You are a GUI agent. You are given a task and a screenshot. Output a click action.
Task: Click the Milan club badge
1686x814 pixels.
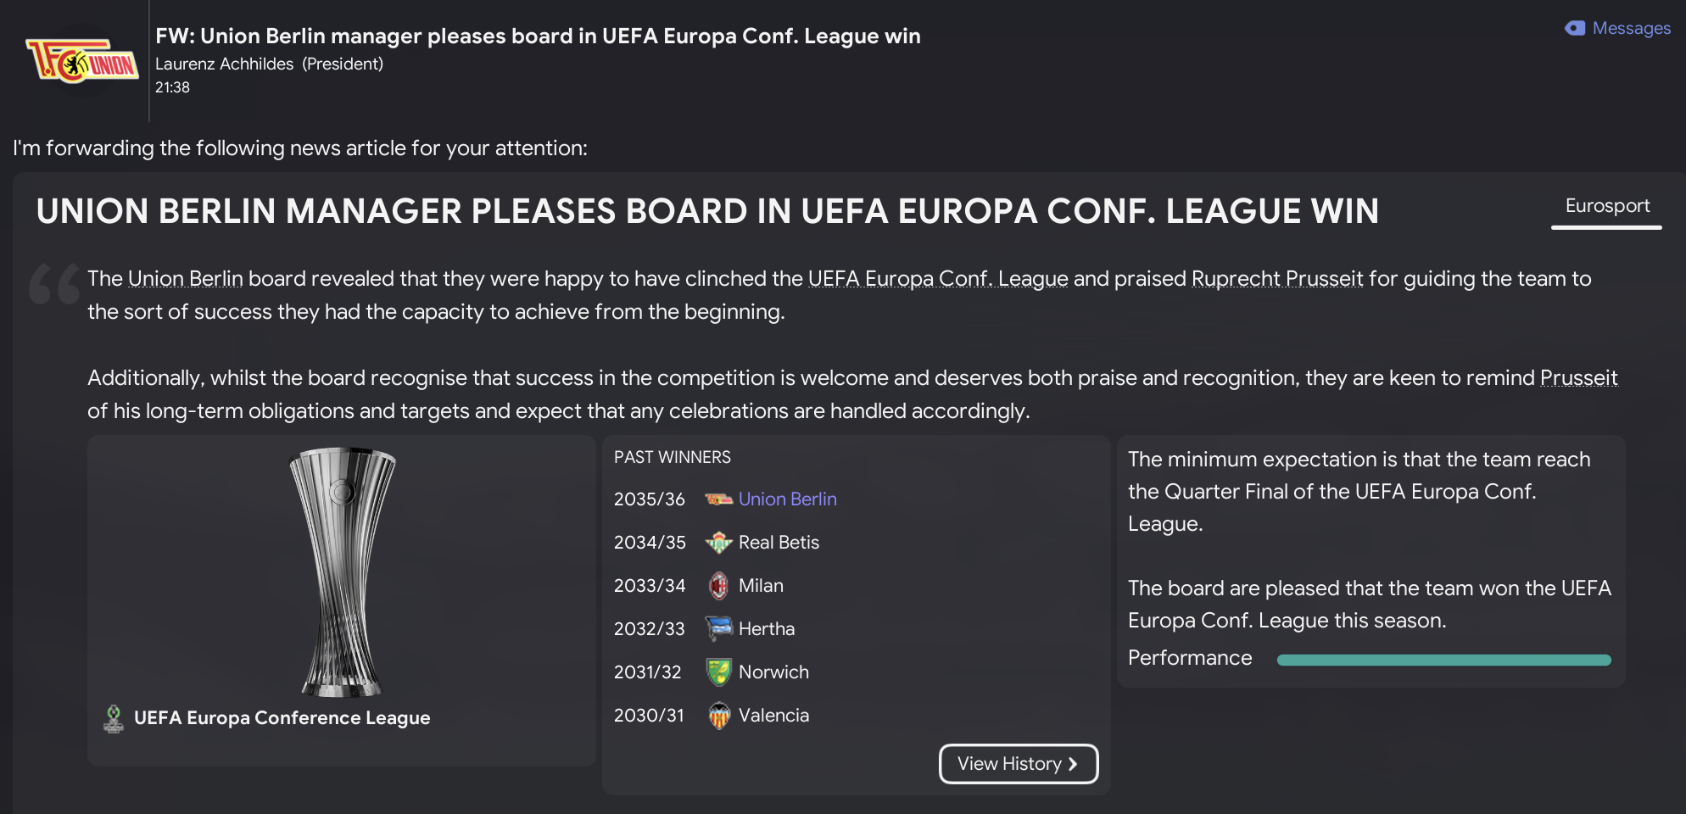point(718,586)
